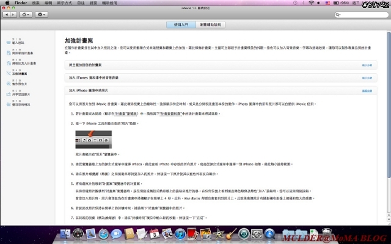Open the 檔案 menu
391x244 pixels.
pyautogui.click(x=36, y=3)
